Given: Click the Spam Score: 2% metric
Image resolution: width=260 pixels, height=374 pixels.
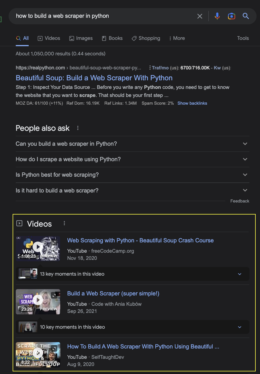Looking at the screenshot, I should (x=158, y=103).
